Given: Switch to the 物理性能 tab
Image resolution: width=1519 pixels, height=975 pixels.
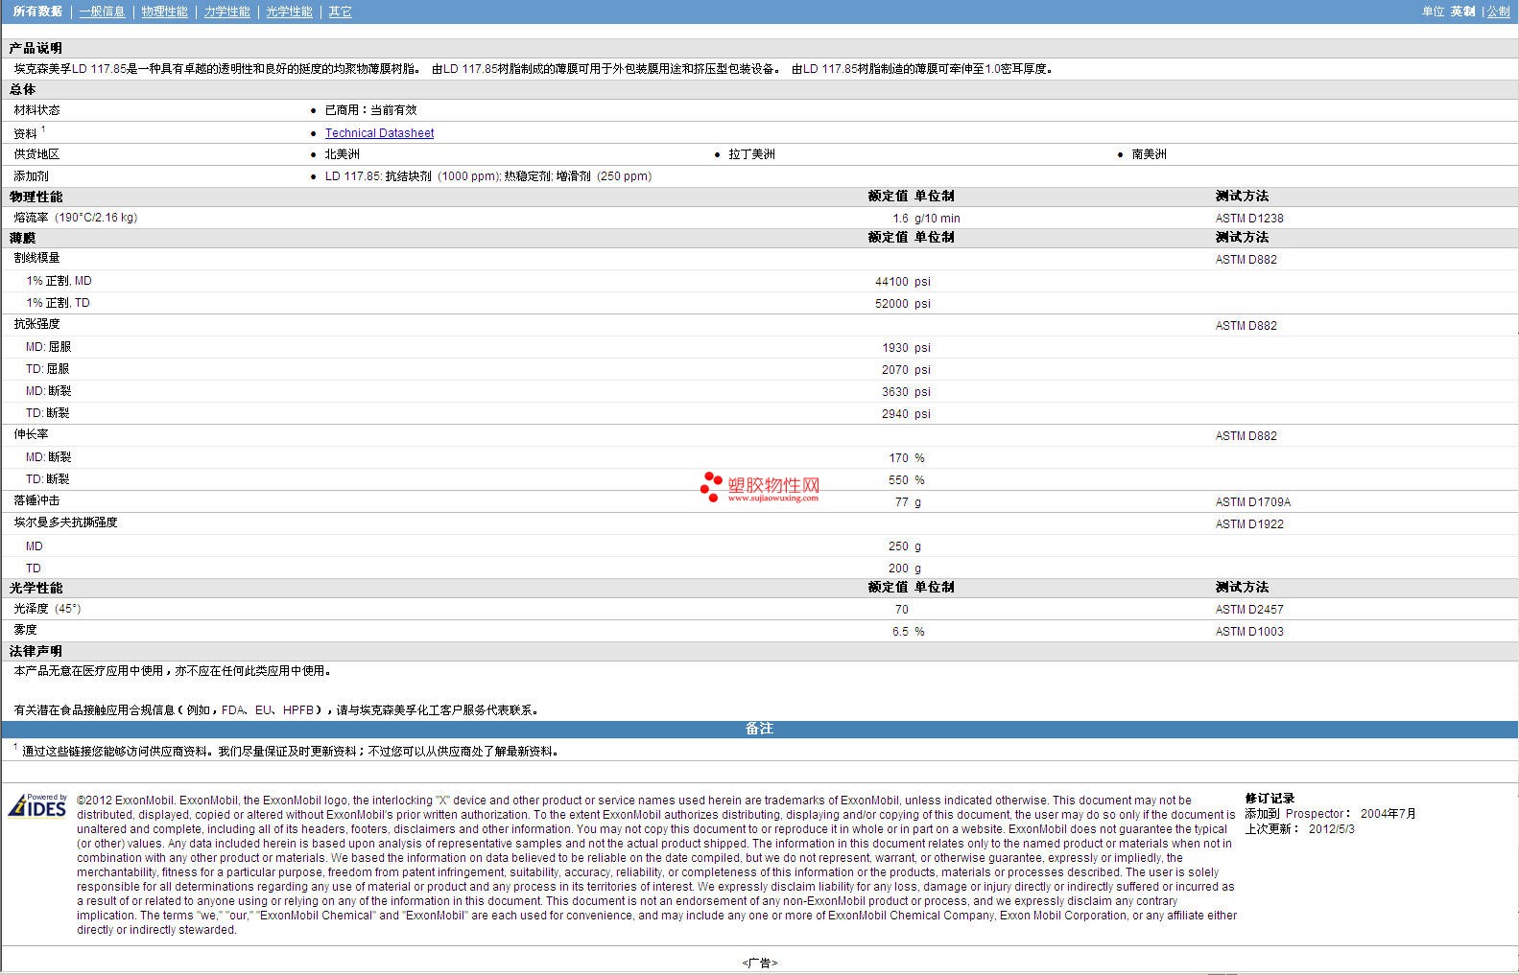Looking at the screenshot, I should [x=164, y=12].
